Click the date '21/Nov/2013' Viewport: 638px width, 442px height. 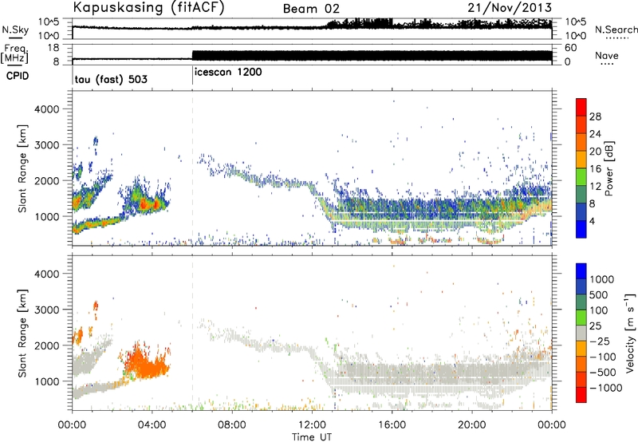point(510,7)
